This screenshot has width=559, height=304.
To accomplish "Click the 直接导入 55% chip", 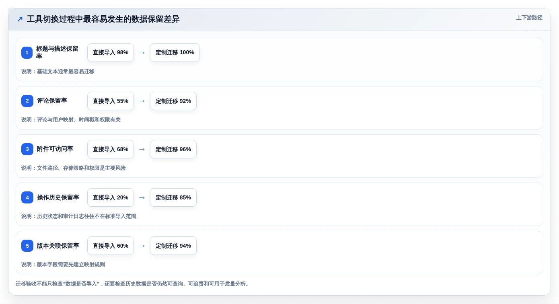I will 111,101.
